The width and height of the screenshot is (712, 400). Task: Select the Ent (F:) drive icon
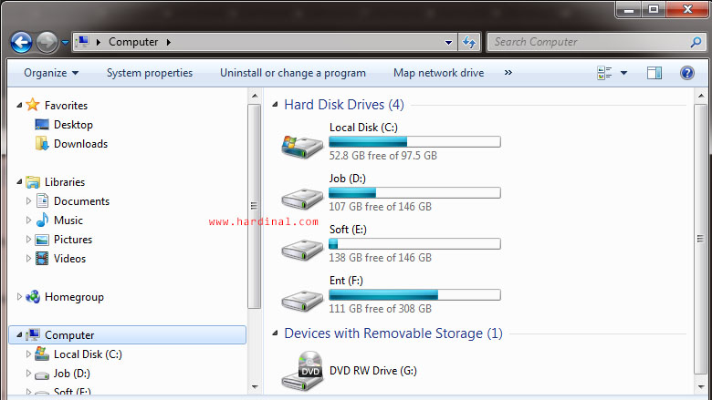tap(302, 301)
